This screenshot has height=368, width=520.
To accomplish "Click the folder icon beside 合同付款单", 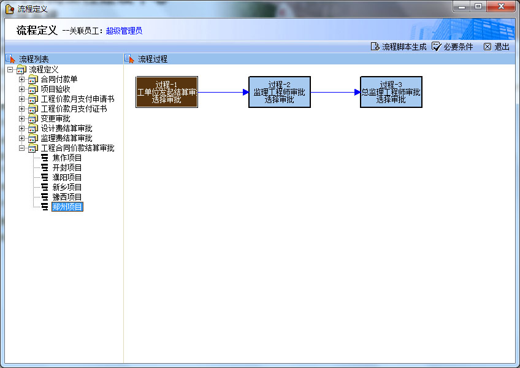I will (33, 79).
